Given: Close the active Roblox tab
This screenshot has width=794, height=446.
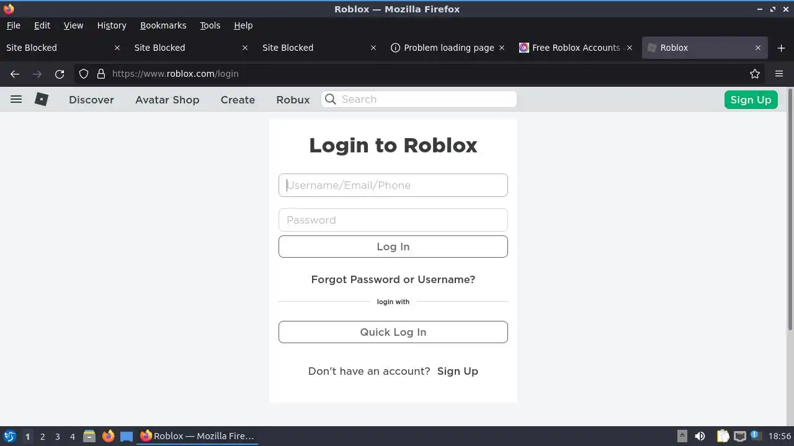Looking at the screenshot, I should coord(758,48).
